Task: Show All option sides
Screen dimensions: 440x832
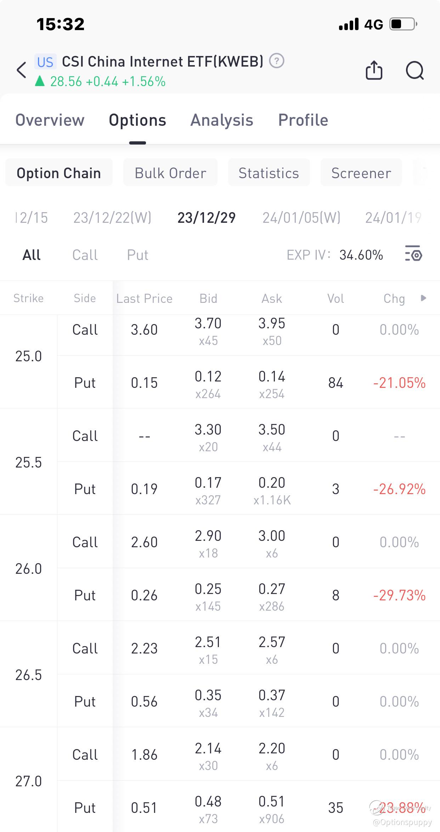Action: (32, 255)
